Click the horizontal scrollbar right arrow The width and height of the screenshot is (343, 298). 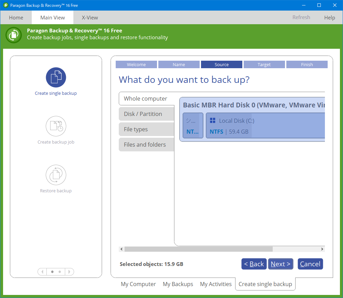coord(322,249)
